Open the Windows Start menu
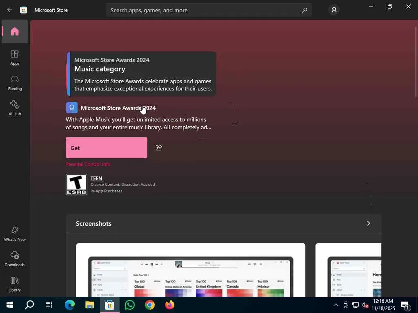418x313 pixels. click(10, 305)
